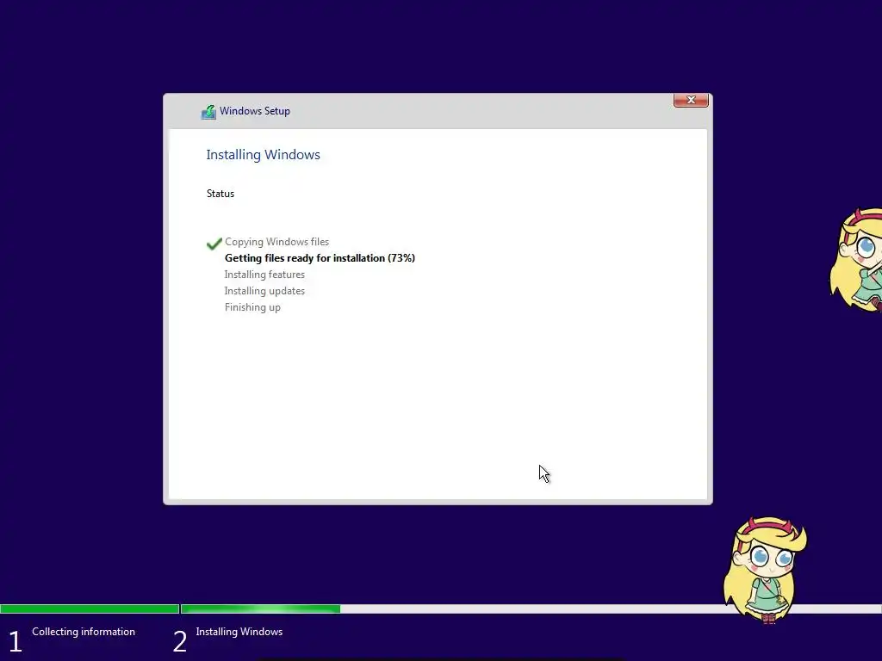Click the Windows Setup title text
Image resolution: width=882 pixels, height=661 pixels.
click(x=255, y=111)
